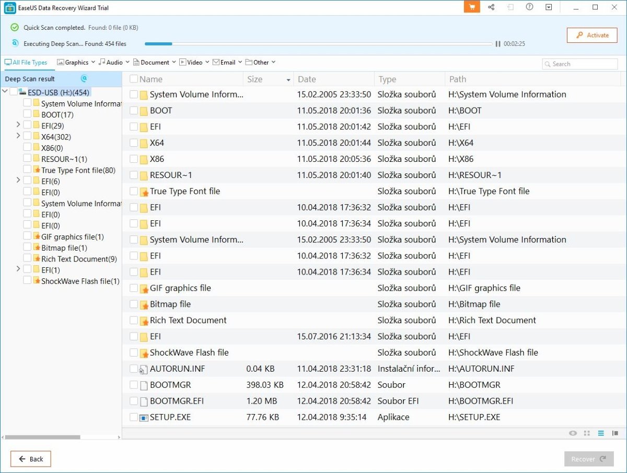Select the All File Types tab

(x=26, y=62)
